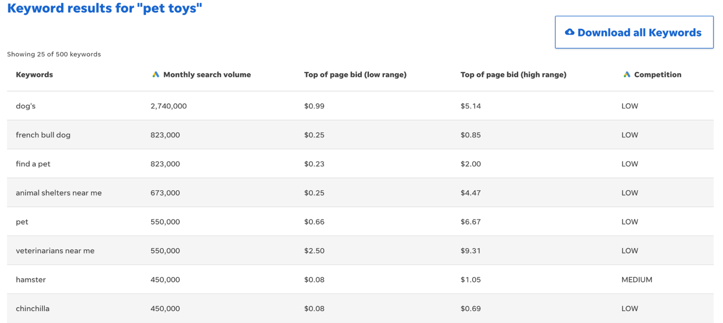Click the LOW competition value for dog's
The height and width of the screenshot is (323, 723).
tap(629, 106)
